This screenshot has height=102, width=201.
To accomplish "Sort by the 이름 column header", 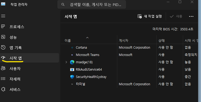I will [x=89, y=39].
